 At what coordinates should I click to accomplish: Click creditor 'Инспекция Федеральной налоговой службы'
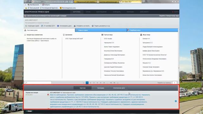42,40
